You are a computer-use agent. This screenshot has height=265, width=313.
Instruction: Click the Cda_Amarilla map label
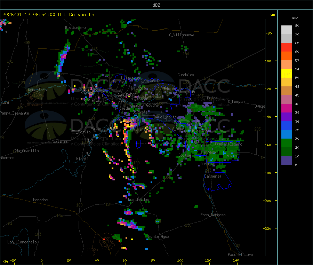tap(26, 151)
